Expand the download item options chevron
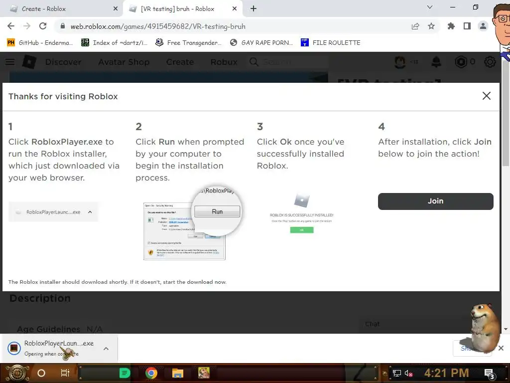510x383 pixels. pyautogui.click(x=106, y=349)
